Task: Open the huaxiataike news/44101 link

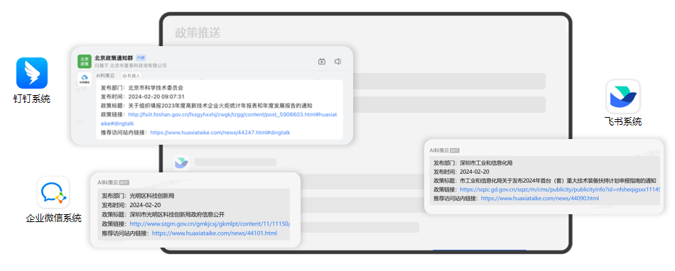Action: (215, 233)
